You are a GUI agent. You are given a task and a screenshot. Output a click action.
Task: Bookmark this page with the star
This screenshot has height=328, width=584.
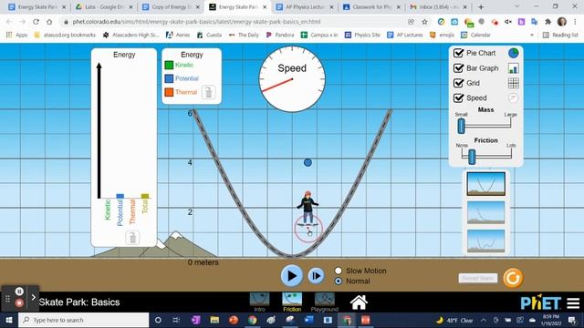tap(424, 22)
